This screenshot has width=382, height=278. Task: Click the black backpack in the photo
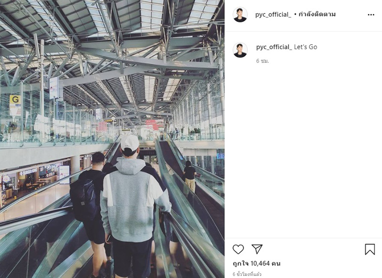coord(83,199)
